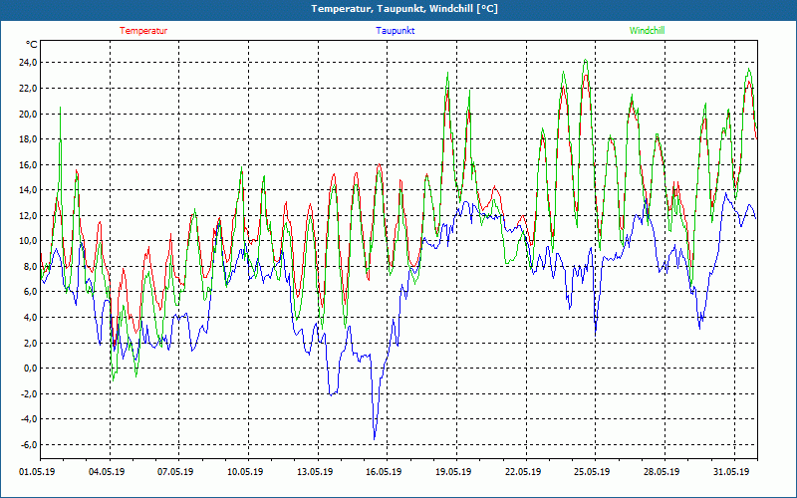Click the 25.05.19 date label

click(x=592, y=472)
